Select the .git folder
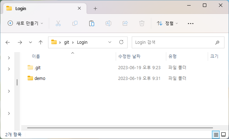 38,68
